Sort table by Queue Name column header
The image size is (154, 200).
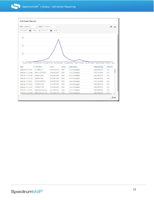click(73, 67)
